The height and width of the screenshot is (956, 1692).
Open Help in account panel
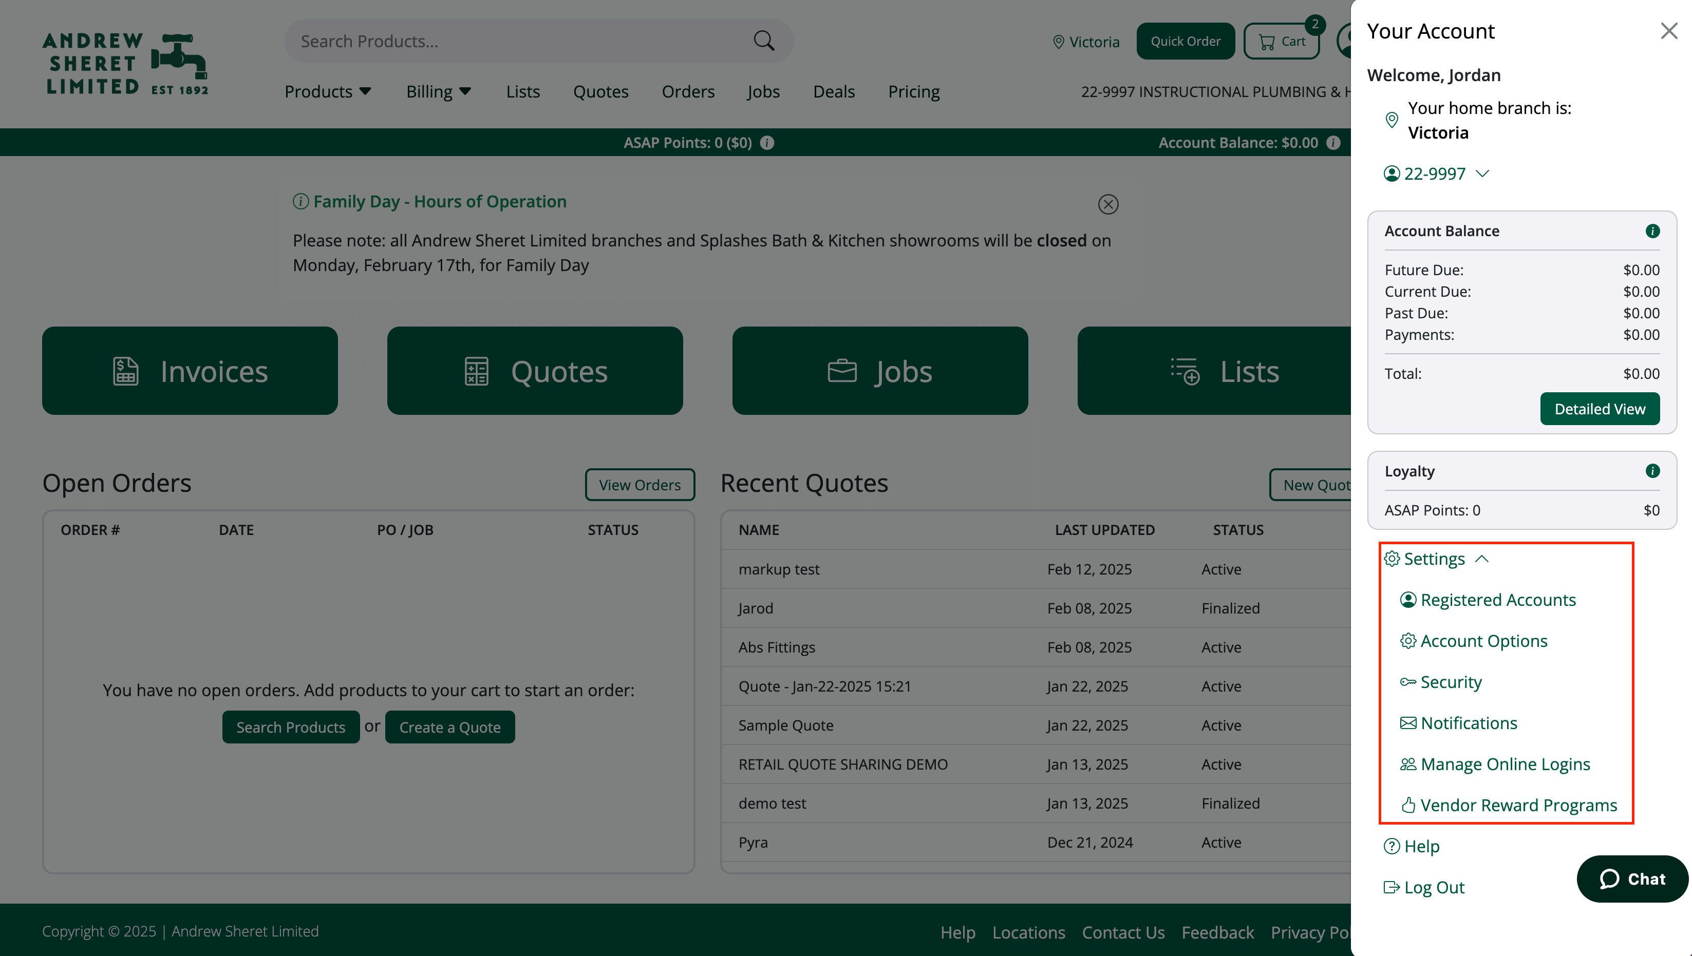coord(1412,846)
